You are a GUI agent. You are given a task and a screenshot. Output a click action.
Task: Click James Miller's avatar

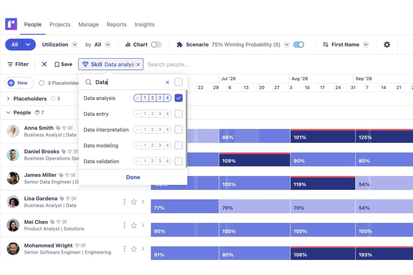coord(13,178)
